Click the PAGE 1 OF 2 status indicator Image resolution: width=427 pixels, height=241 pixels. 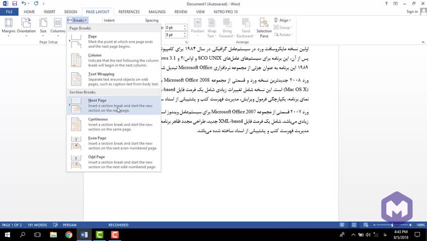coord(12,225)
